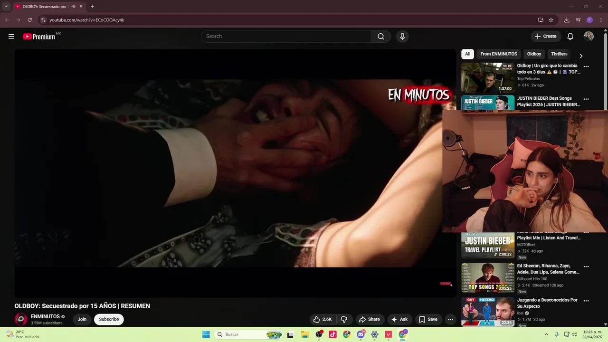
Task: Click the browser address bar URL
Action: 87,20
